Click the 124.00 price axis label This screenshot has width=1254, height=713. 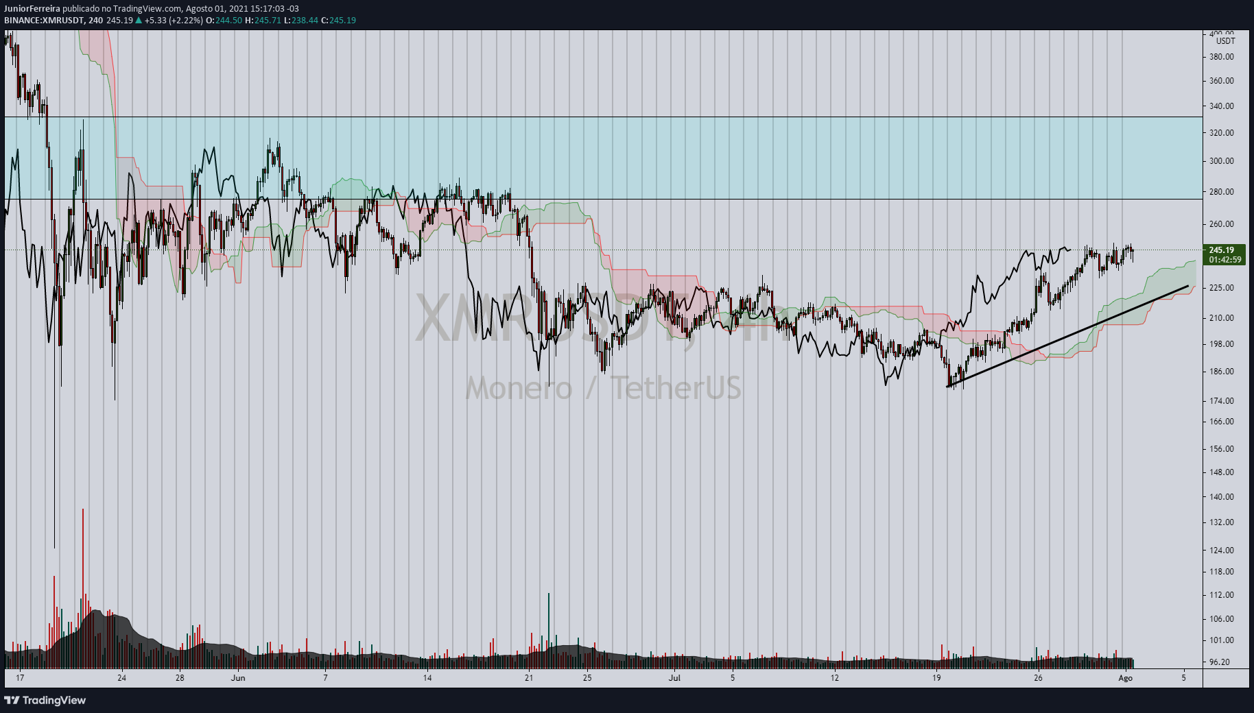coord(1222,551)
